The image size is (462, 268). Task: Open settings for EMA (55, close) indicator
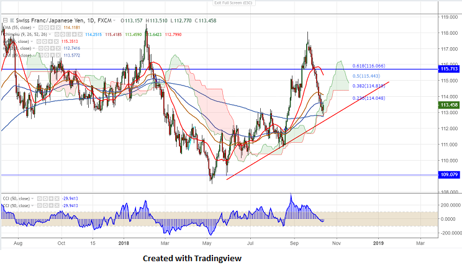[47, 28]
